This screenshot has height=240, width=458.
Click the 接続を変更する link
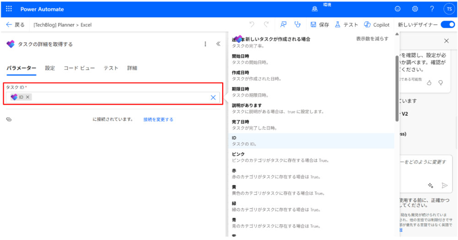pyautogui.click(x=158, y=119)
